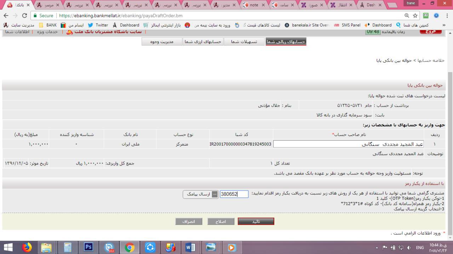Open the Chrome icon in the taskbar
The image size is (453, 254).
coord(130,248)
